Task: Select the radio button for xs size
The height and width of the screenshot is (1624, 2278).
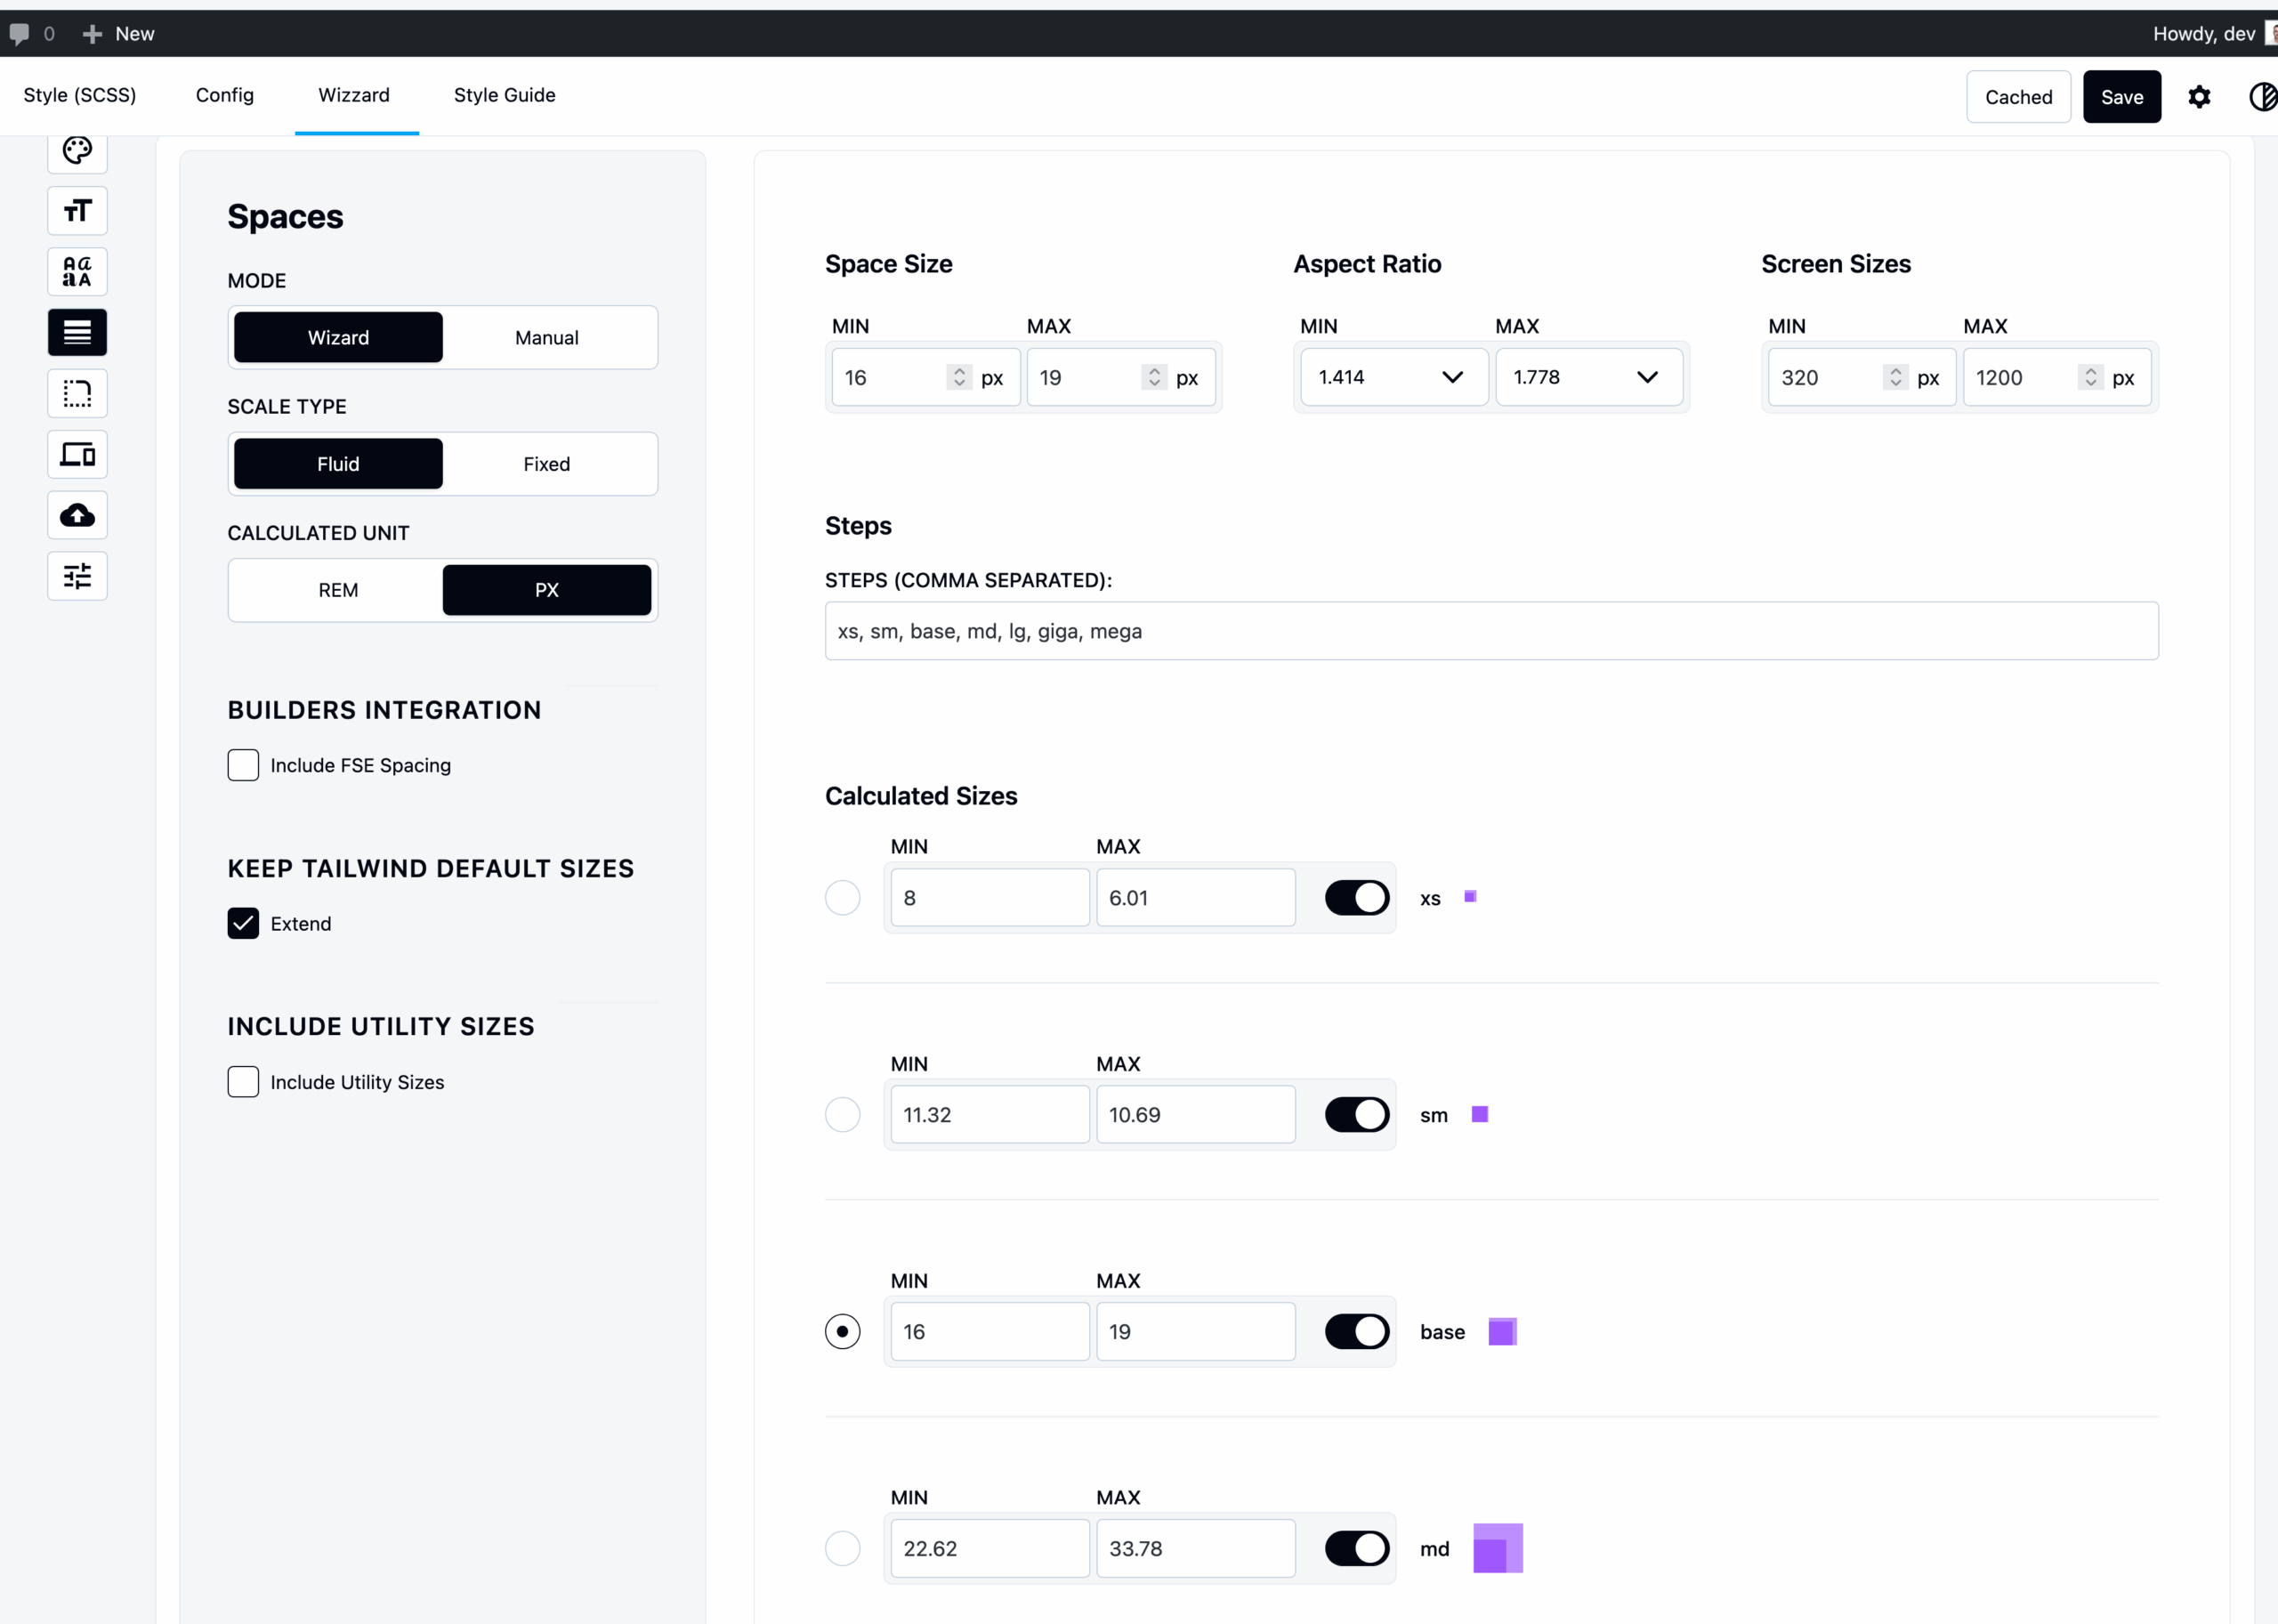Action: coord(843,897)
